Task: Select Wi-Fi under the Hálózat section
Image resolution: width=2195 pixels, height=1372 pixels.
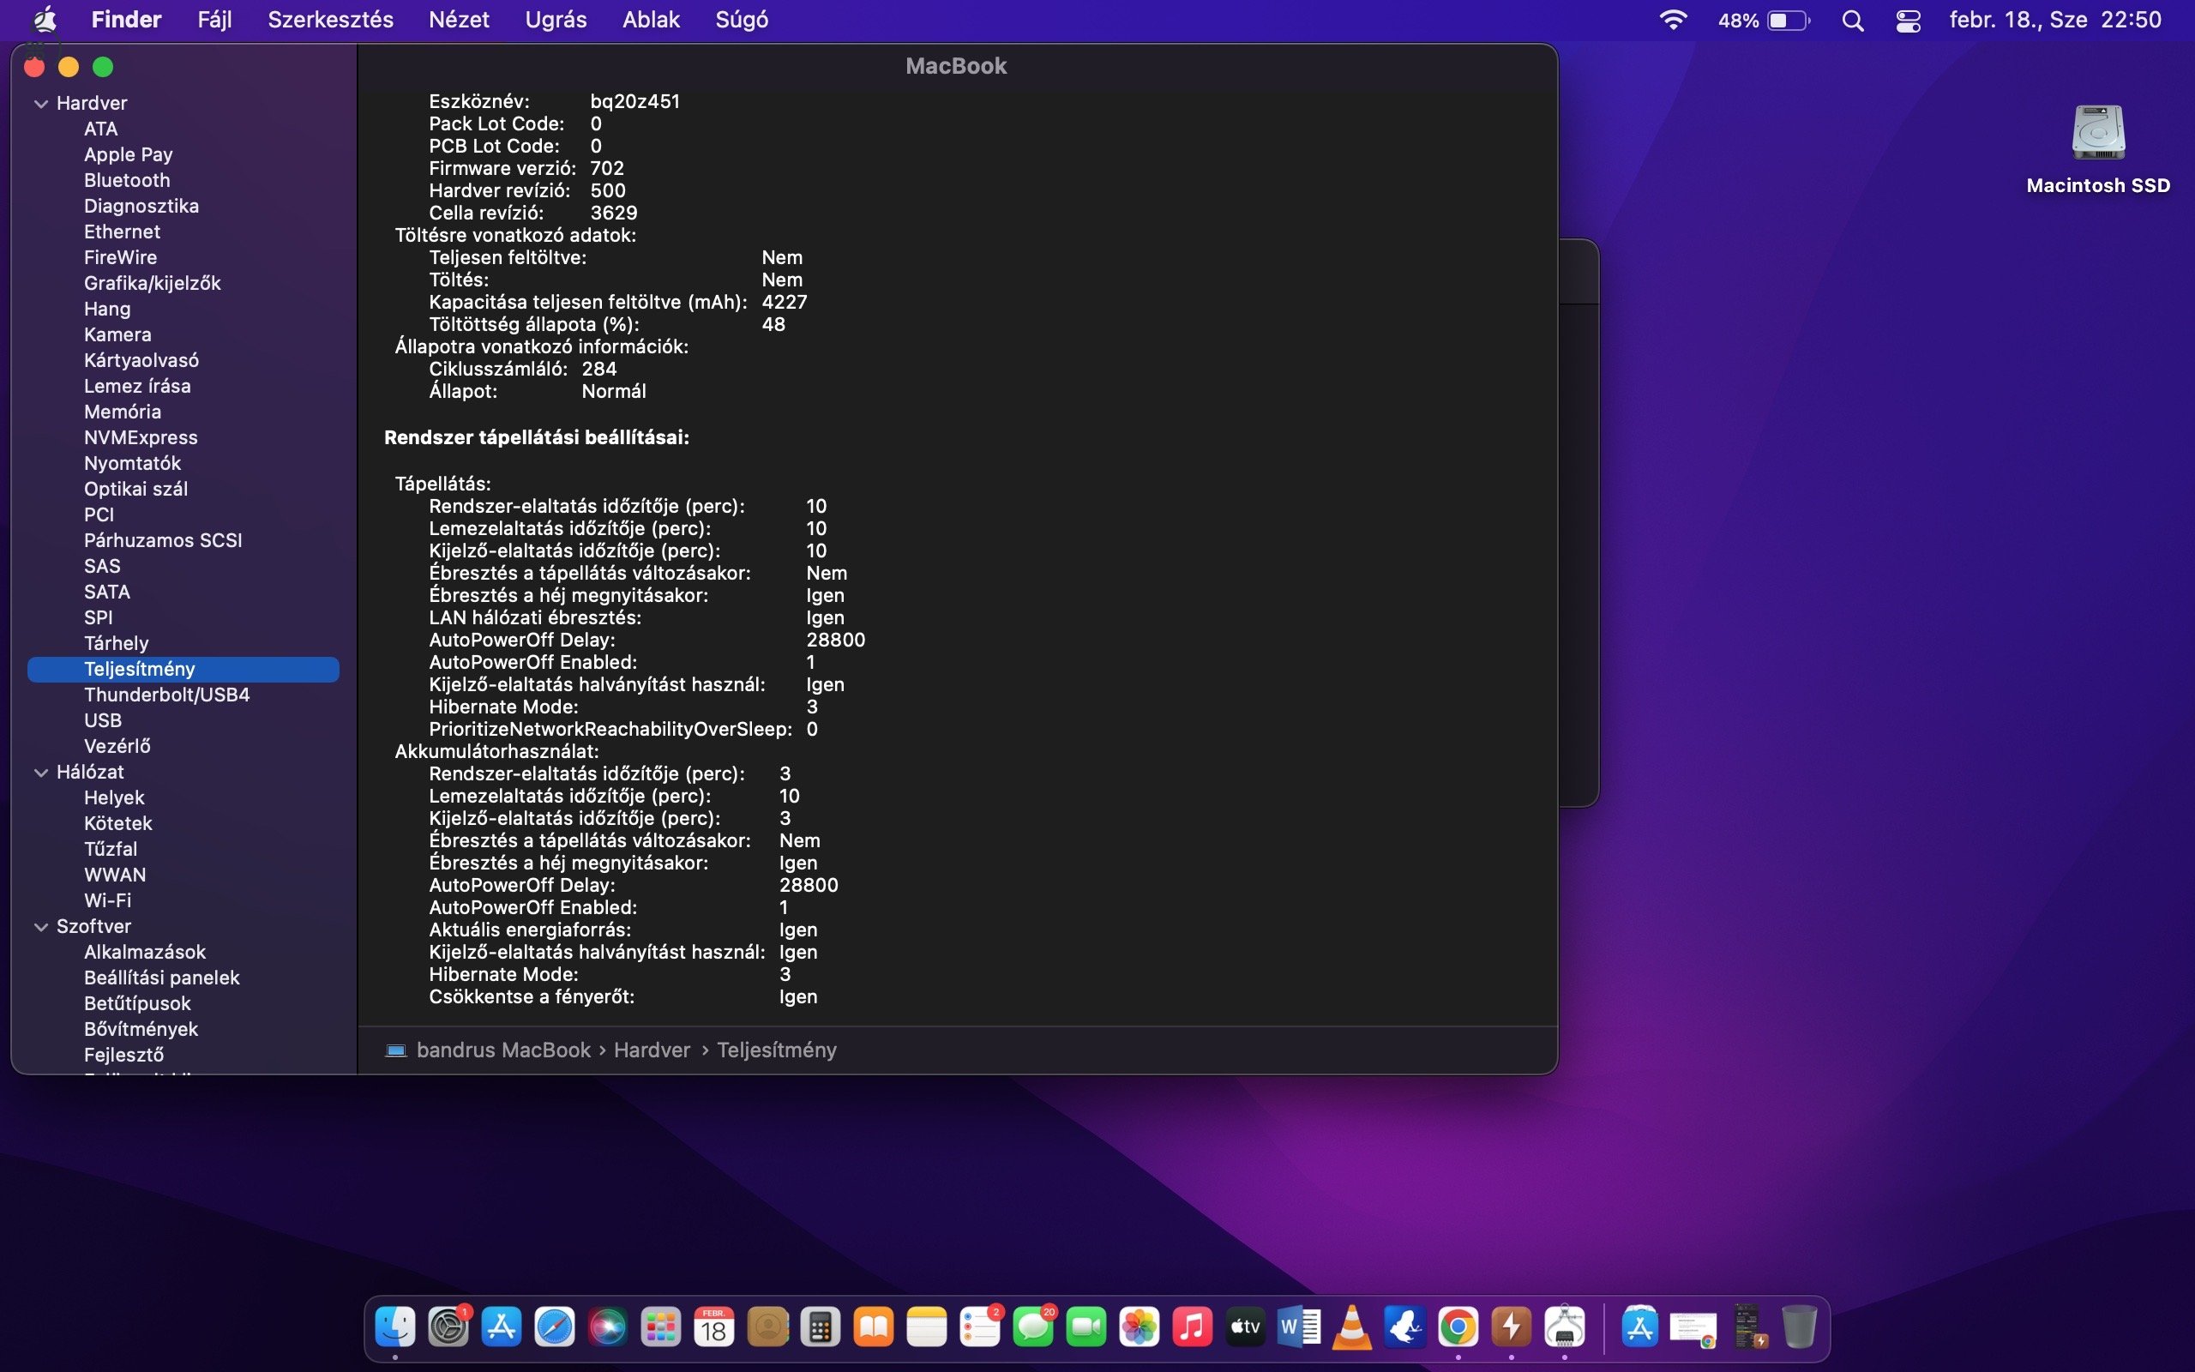Action: [107, 900]
